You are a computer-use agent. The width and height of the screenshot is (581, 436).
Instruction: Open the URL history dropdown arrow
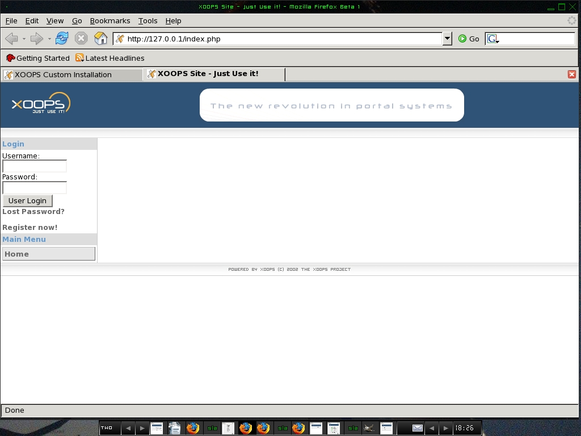pyautogui.click(x=447, y=39)
